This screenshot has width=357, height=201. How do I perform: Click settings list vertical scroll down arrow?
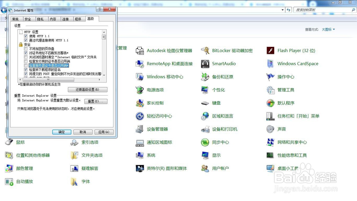104,75
